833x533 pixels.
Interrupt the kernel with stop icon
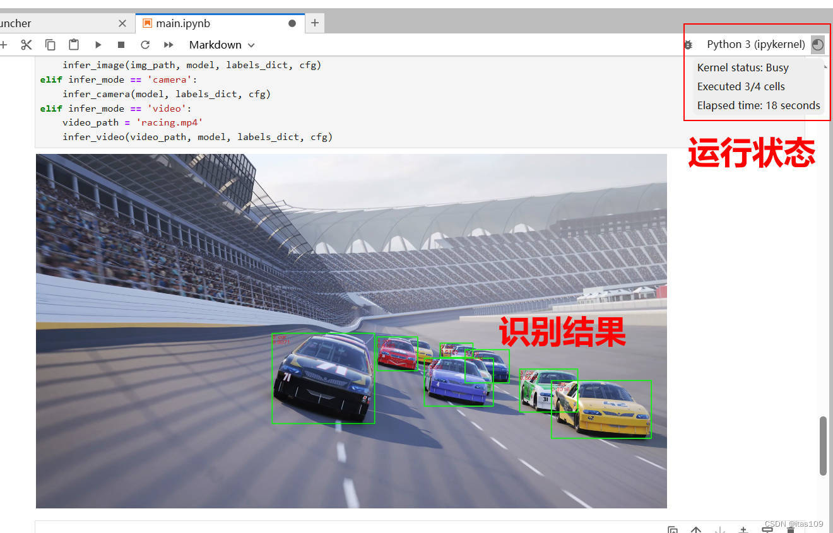(x=121, y=45)
